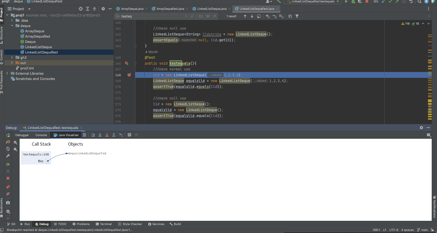
Task: Click the Step Into debug icon
Action: tap(100, 135)
